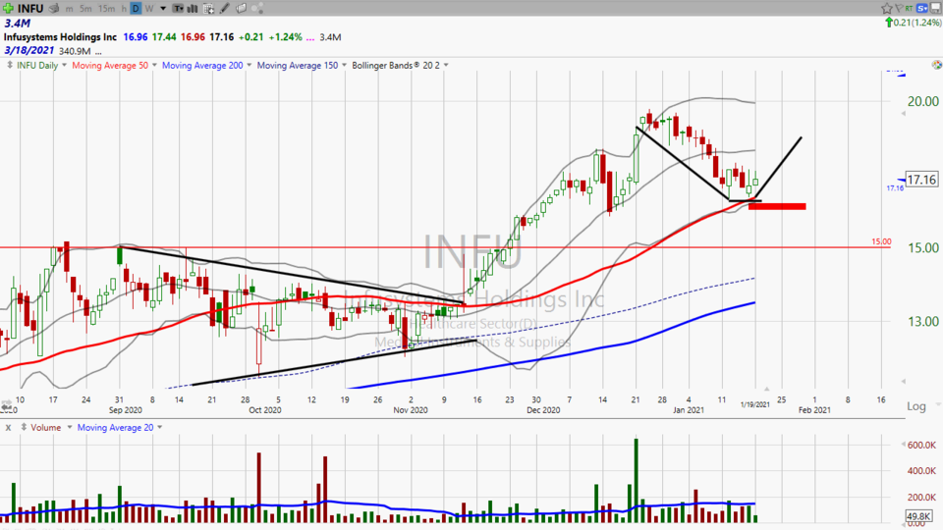Click the chart template 'T' icon
Viewport: 943px width, 530px height.
coord(179,9)
